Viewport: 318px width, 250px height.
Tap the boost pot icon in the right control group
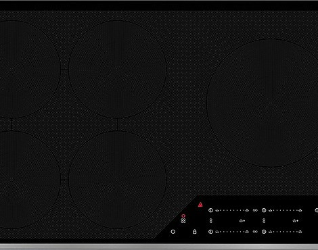tap(295, 221)
